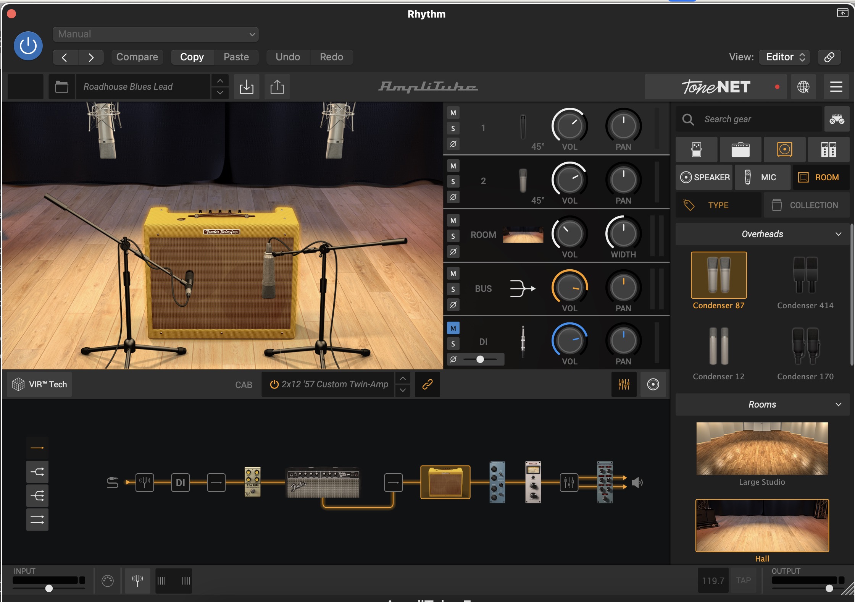
Task: Invert phase on mic channel 2
Action: coord(453,197)
